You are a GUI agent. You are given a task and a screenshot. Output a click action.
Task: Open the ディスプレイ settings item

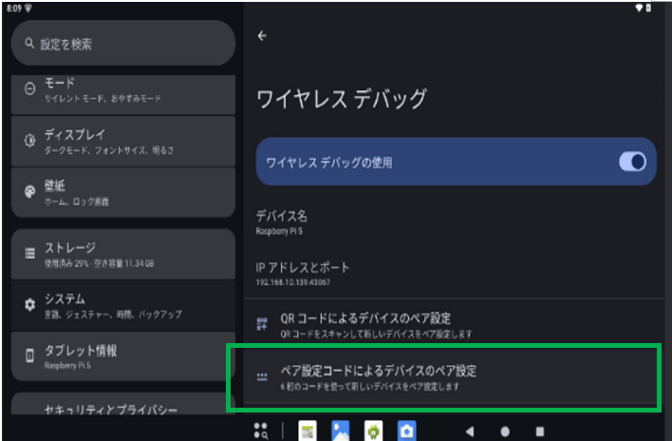click(x=122, y=141)
